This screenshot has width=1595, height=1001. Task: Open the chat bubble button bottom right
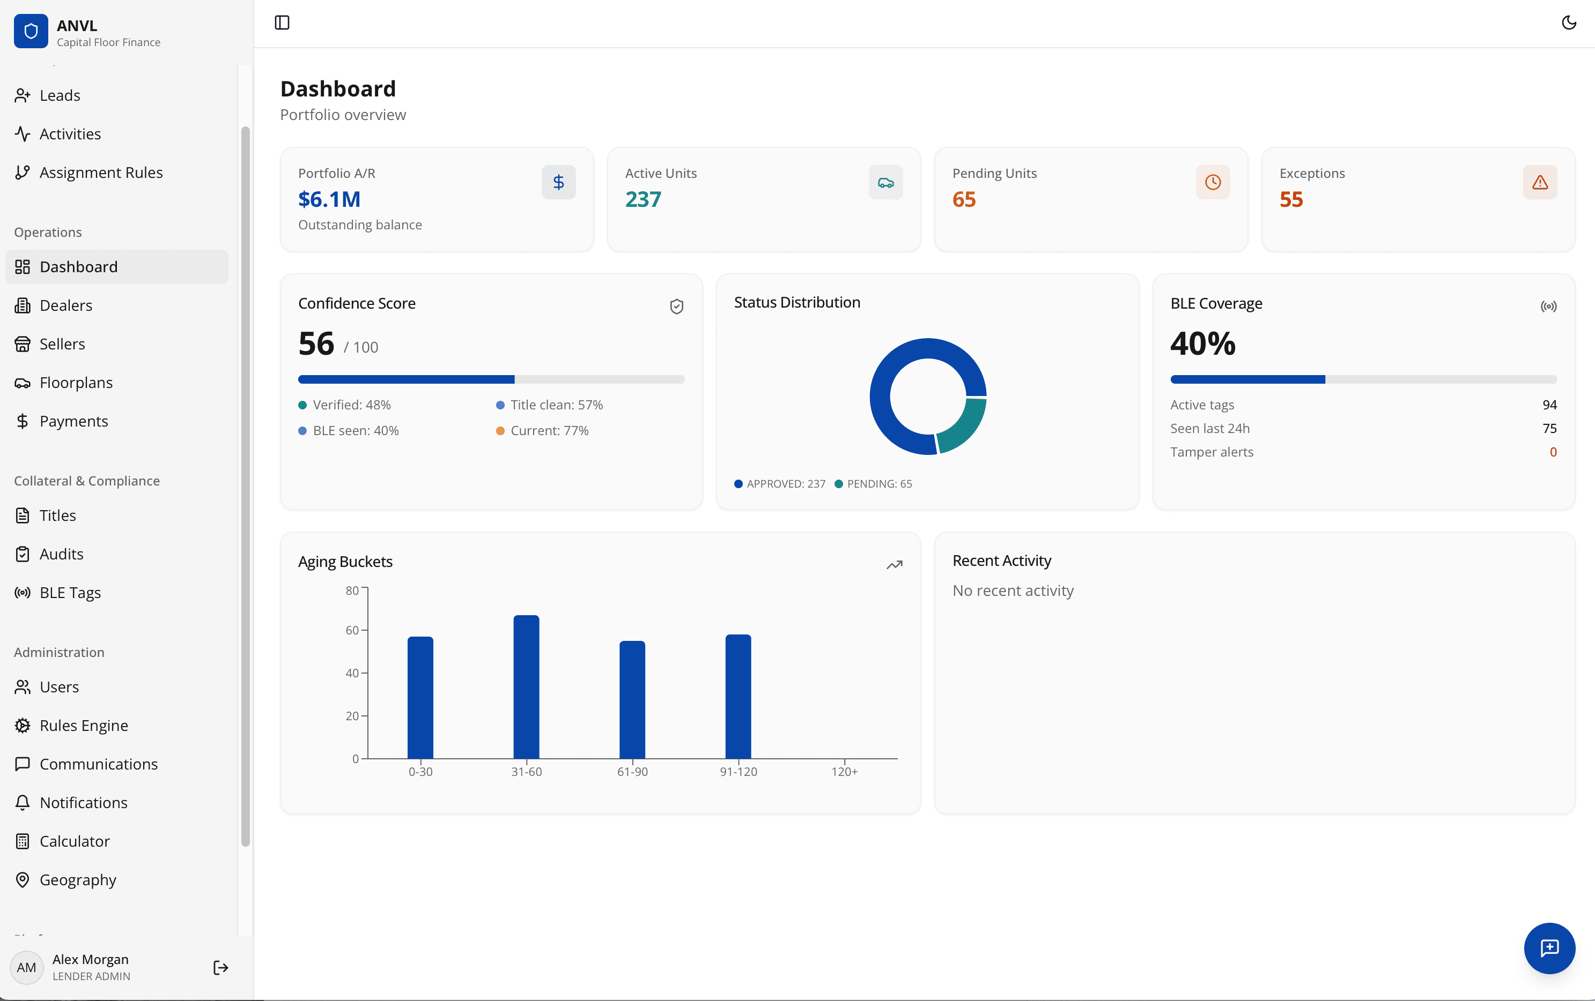click(x=1549, y=948)
